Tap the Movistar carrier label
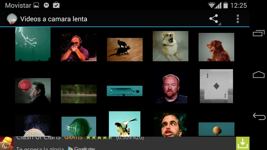The height and width of the screenshot is (150, 267). (x=18, y=5)
